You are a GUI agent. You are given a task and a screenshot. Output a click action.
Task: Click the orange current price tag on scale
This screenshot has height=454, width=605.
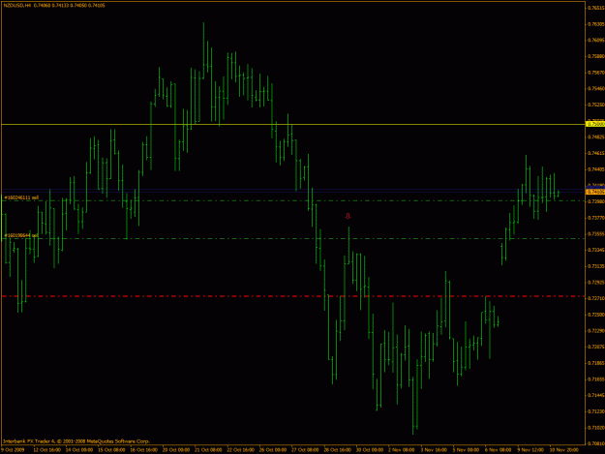(x=595, y=192)
